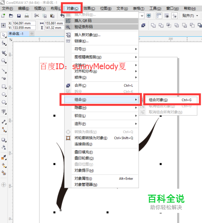
Task: Click 叠印轮廓(O) entry
Action: pos(102,158)
